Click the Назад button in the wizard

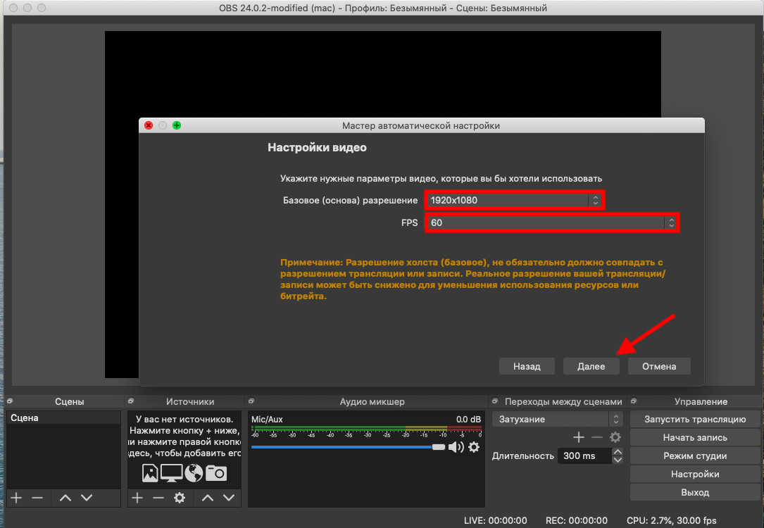[527, 366]
